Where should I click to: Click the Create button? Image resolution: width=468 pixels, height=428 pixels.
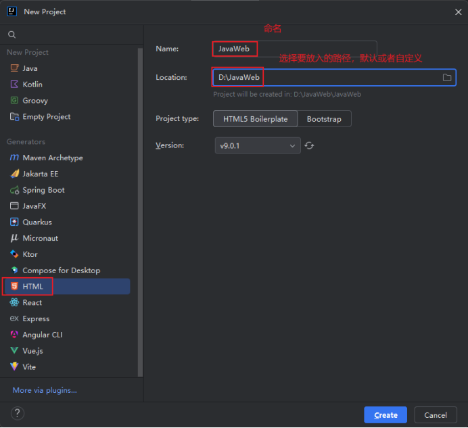click(x=385, y=415)
